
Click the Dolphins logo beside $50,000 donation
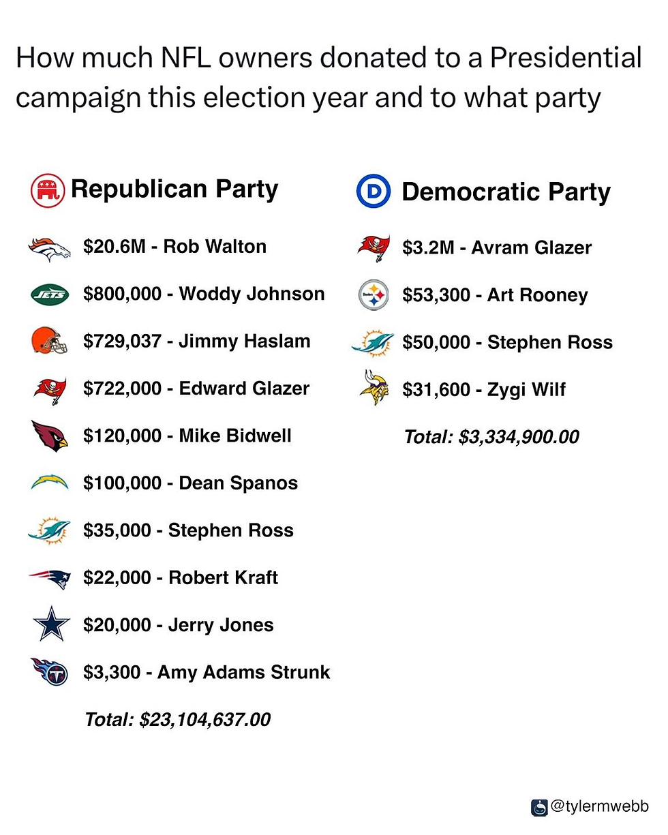[373, 343]
